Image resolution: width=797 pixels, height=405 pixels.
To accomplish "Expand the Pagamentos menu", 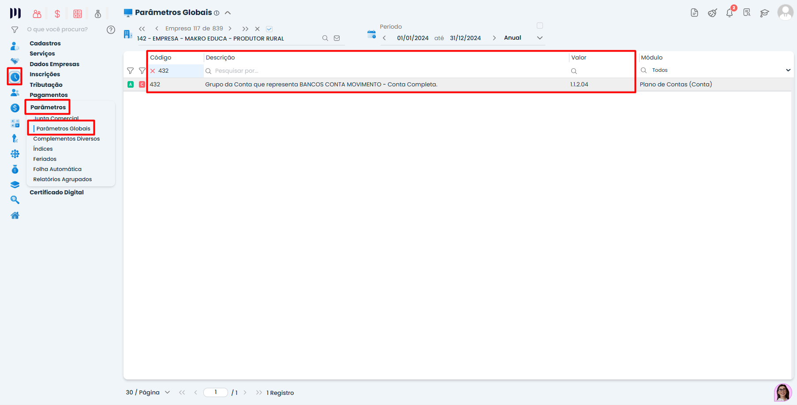I will click(x=49, y=95).
